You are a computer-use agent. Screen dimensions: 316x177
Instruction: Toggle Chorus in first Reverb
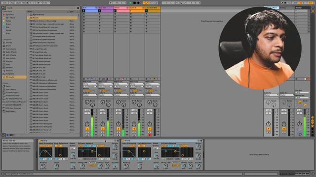point(101,146)
